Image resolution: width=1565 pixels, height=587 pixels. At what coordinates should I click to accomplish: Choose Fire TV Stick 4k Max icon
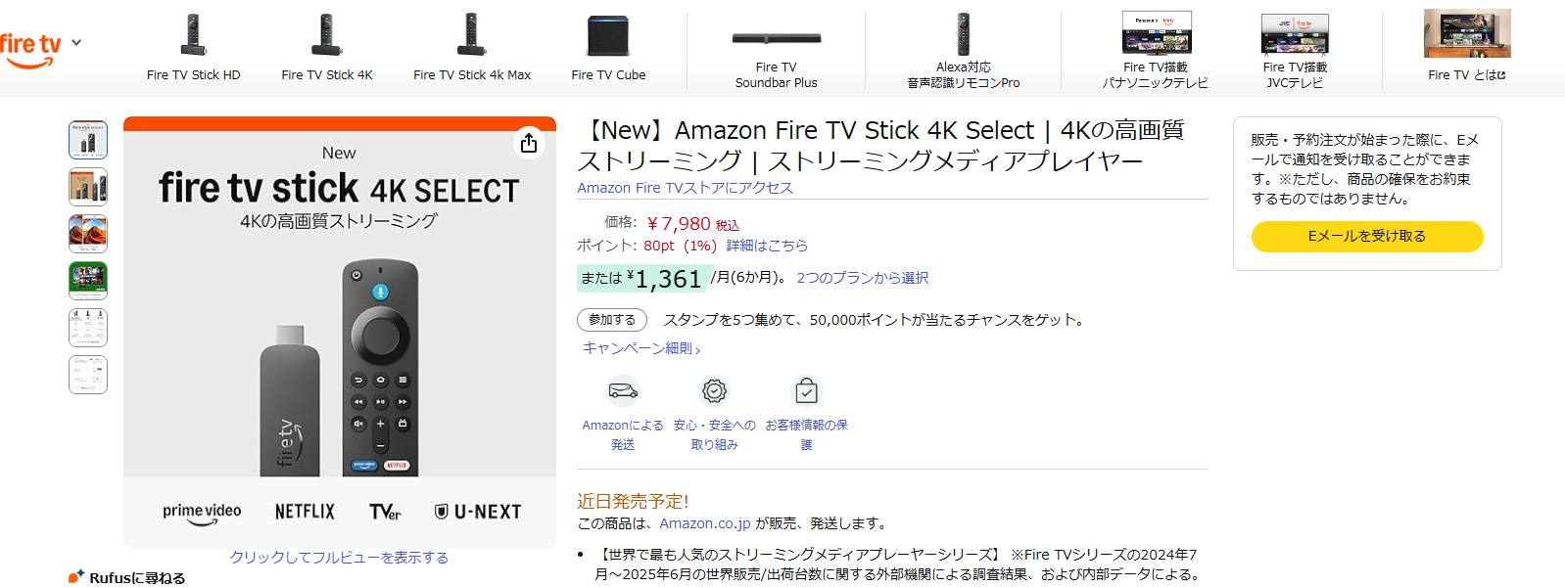tap(472, 35)
